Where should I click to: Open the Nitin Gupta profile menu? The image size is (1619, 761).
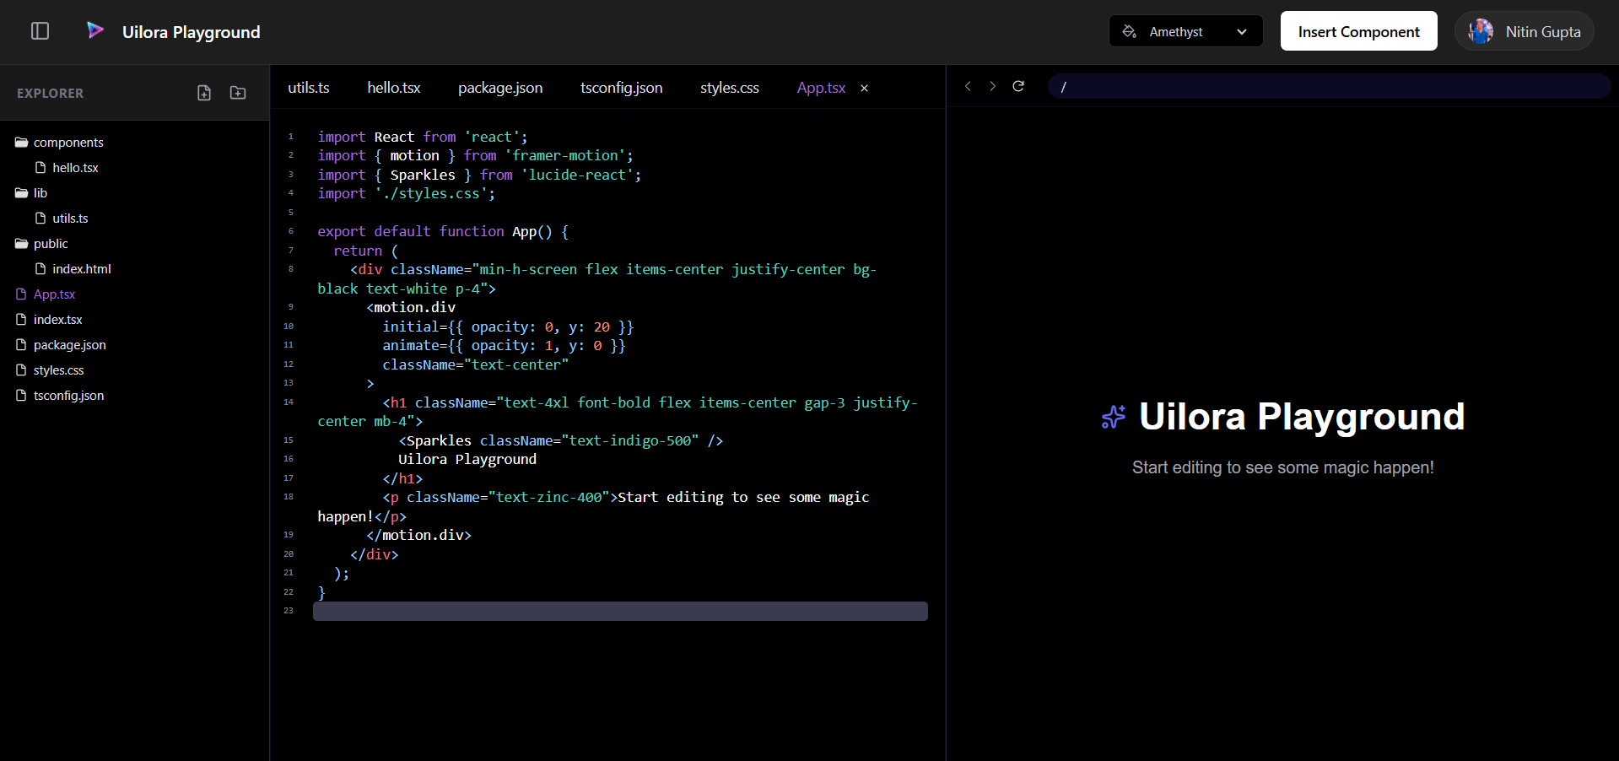pos(1524,31)
